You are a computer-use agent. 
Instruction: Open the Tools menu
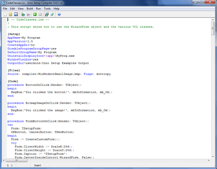coord(47,8)
